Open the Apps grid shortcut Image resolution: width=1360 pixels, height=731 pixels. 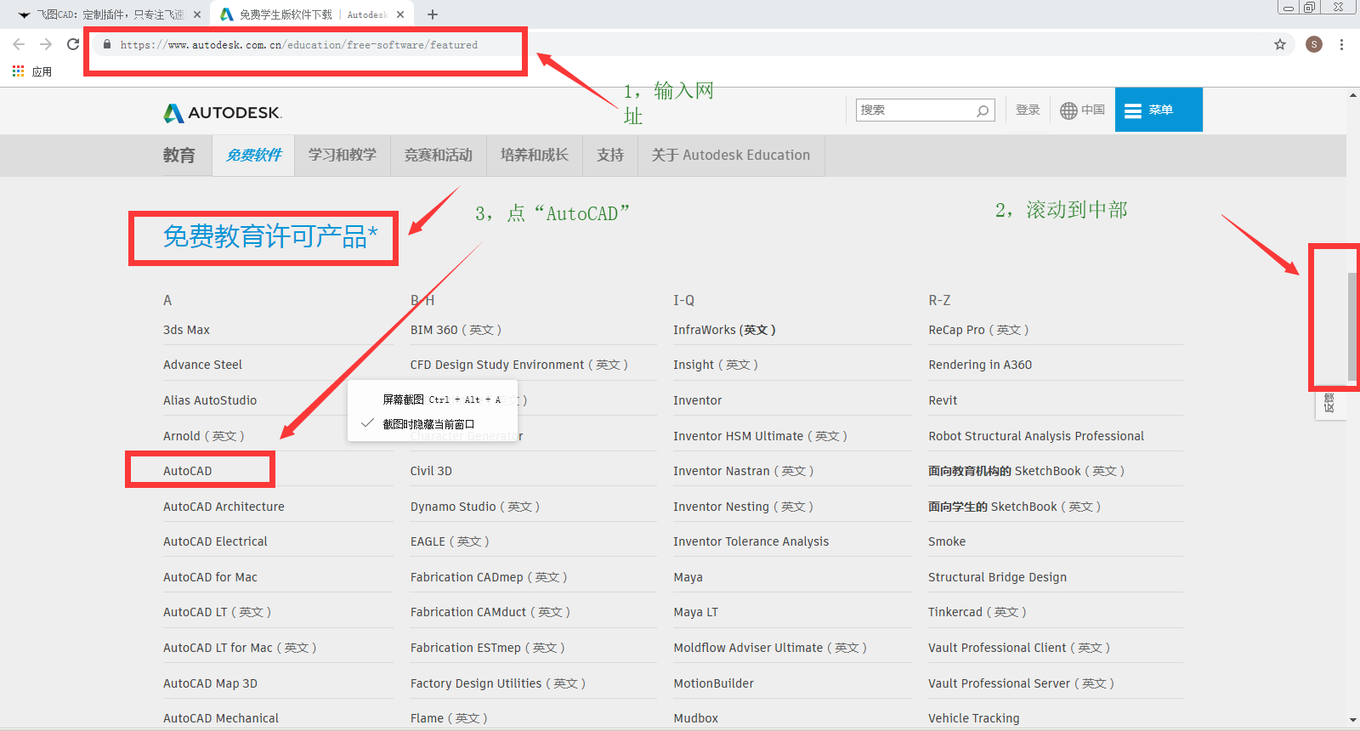(x=19, y=71)
